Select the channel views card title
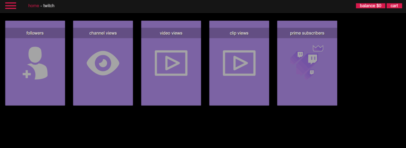The image size is (406, 148). [x=103, y=33]
